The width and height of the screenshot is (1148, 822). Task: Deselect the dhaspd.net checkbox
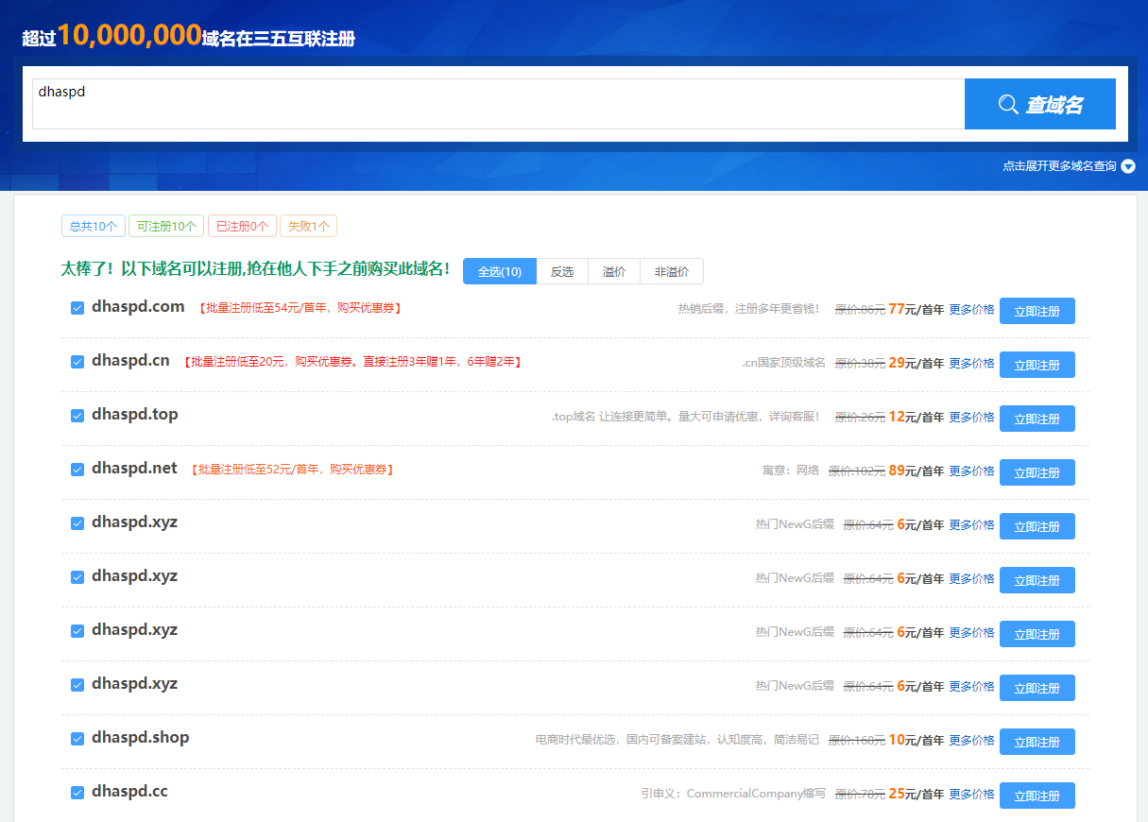(x=77, y=470)
